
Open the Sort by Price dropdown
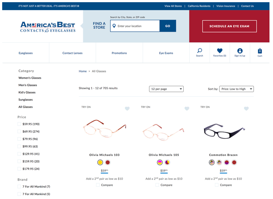point(236,89)
